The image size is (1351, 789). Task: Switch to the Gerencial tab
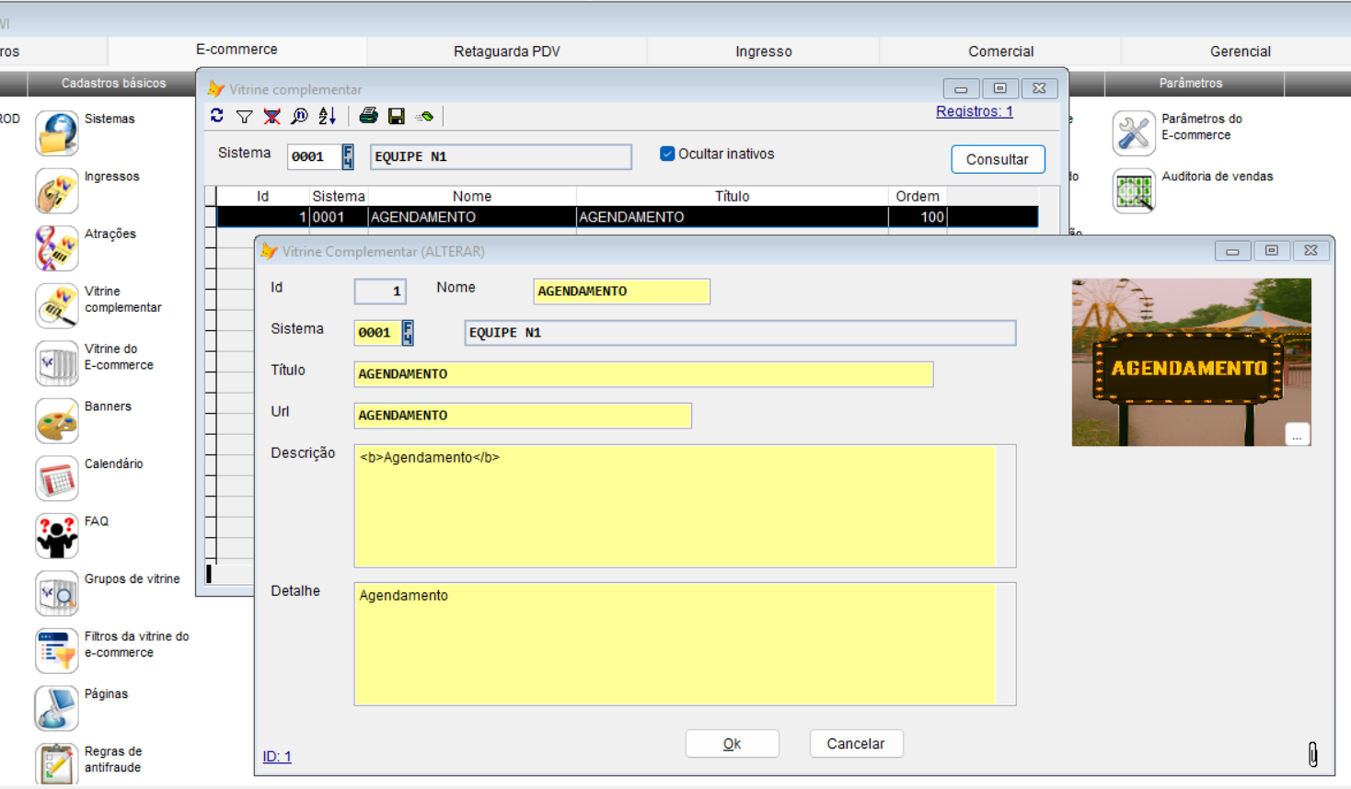1240,51
